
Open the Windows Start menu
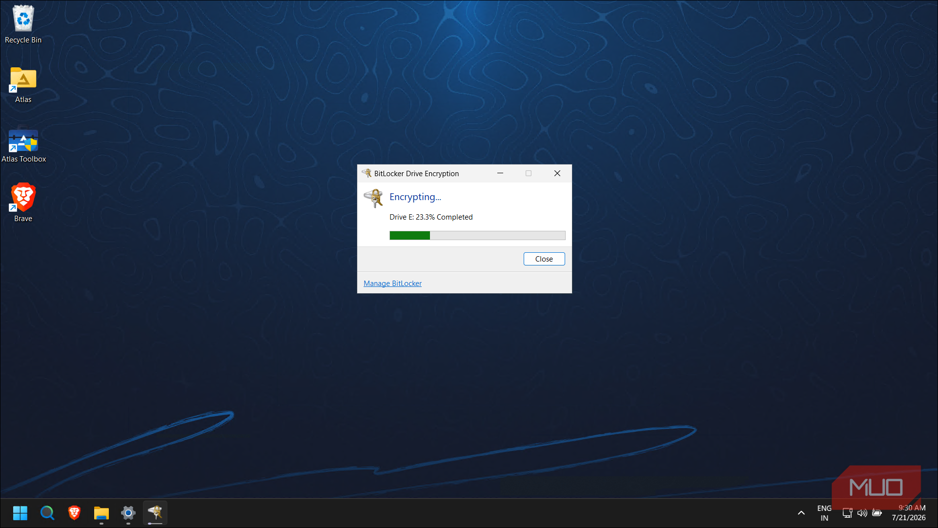tap(20, 513)
